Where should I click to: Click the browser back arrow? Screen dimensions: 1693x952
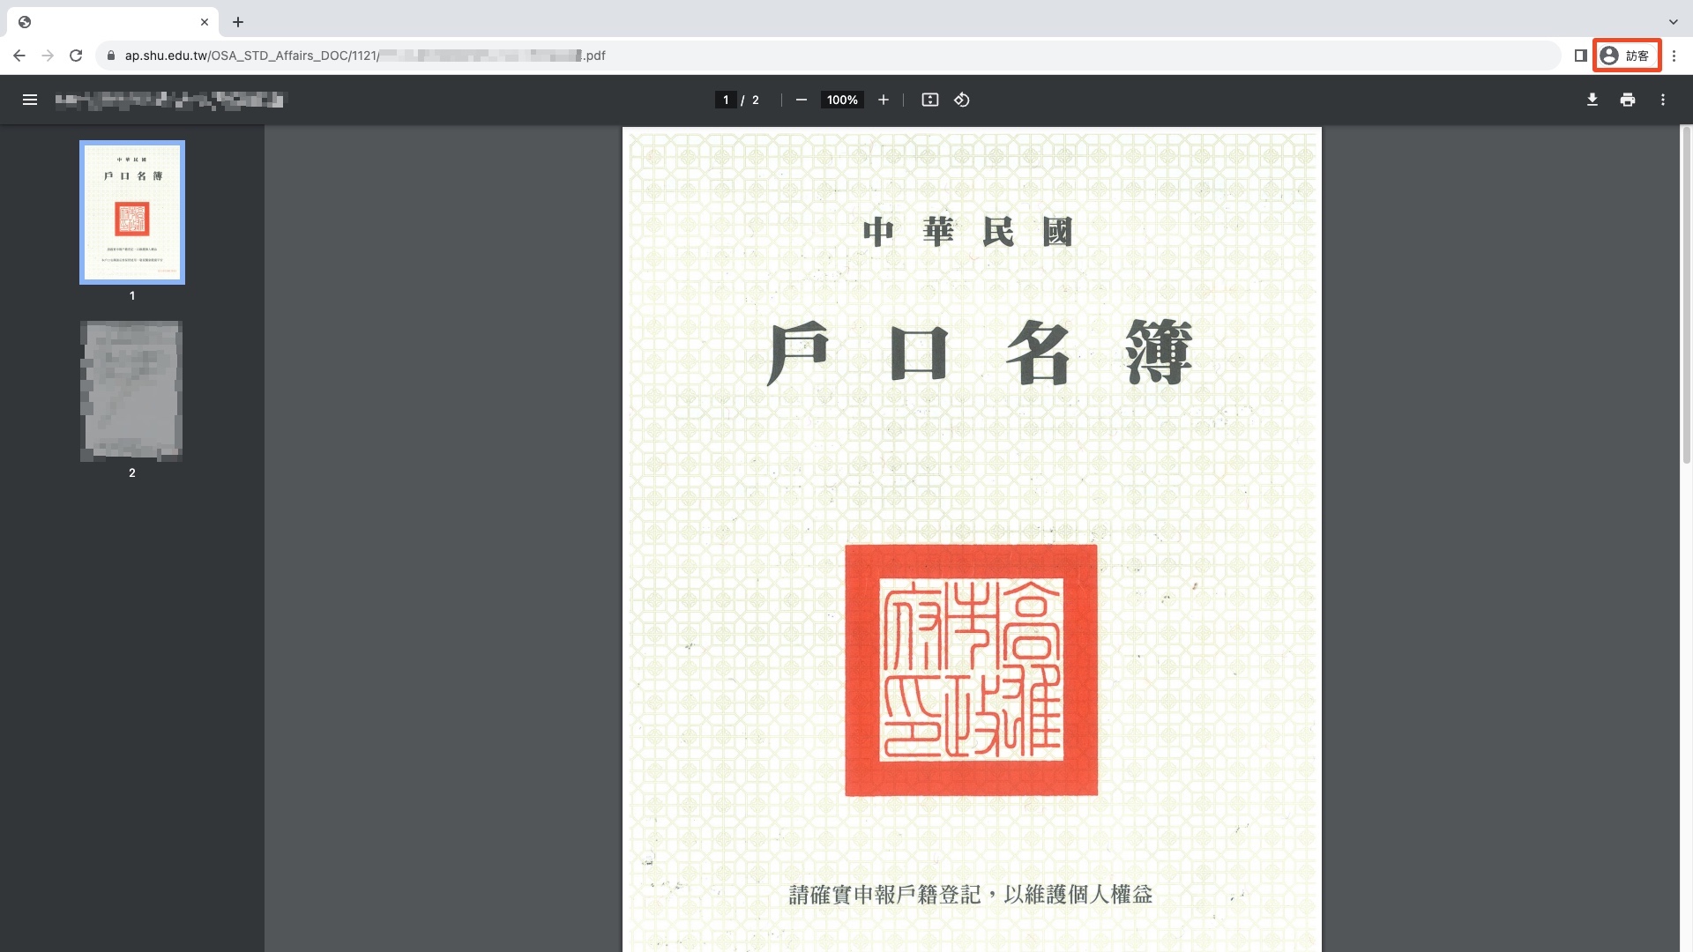pos(19,56)
